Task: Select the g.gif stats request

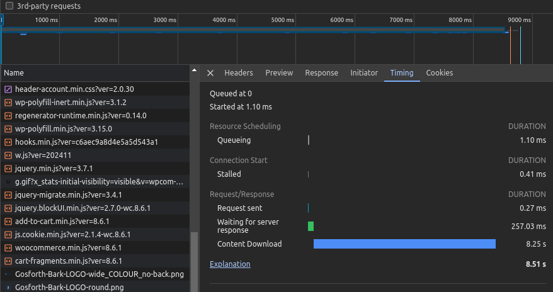Action: (95, 182)
